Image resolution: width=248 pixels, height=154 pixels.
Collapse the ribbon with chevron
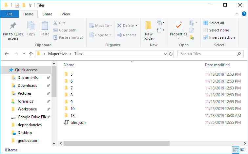pyautogui.click(x=237, y=14)
